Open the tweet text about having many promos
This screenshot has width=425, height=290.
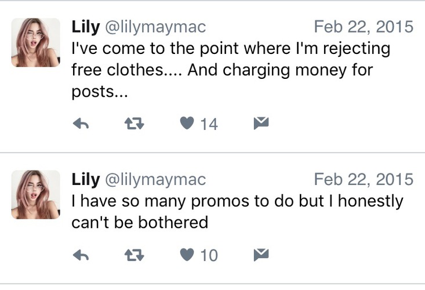237,211
